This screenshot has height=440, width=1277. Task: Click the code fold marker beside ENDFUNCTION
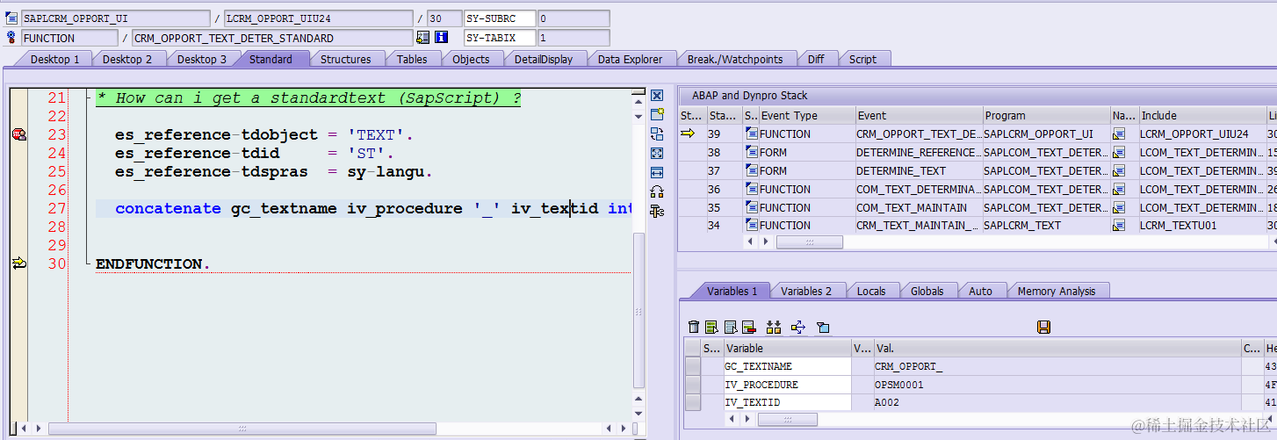[88, 263]
